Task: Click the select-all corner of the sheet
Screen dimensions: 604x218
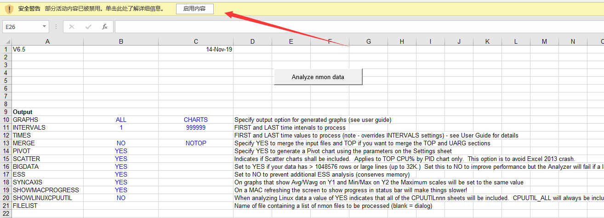Action: pos(6,41)
